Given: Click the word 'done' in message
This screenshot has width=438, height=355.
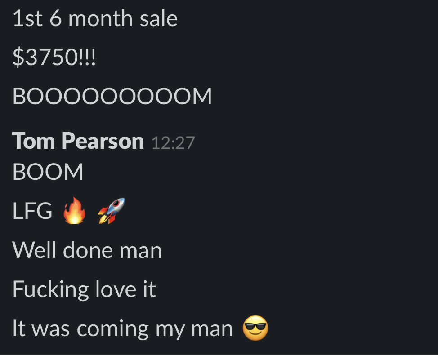Looking at the screenshot, I should (x=88, y=250).
